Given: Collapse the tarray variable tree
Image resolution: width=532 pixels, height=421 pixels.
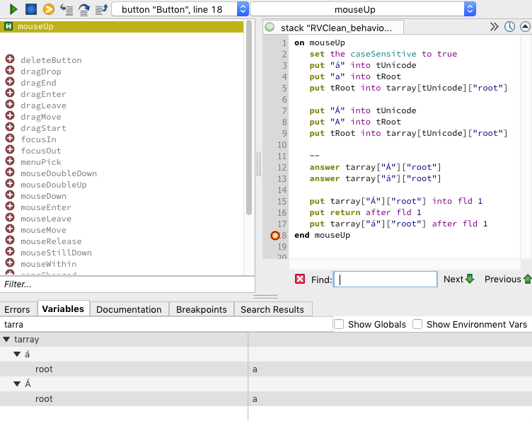Looking at the screenshot, I should (x=6, y=340).
